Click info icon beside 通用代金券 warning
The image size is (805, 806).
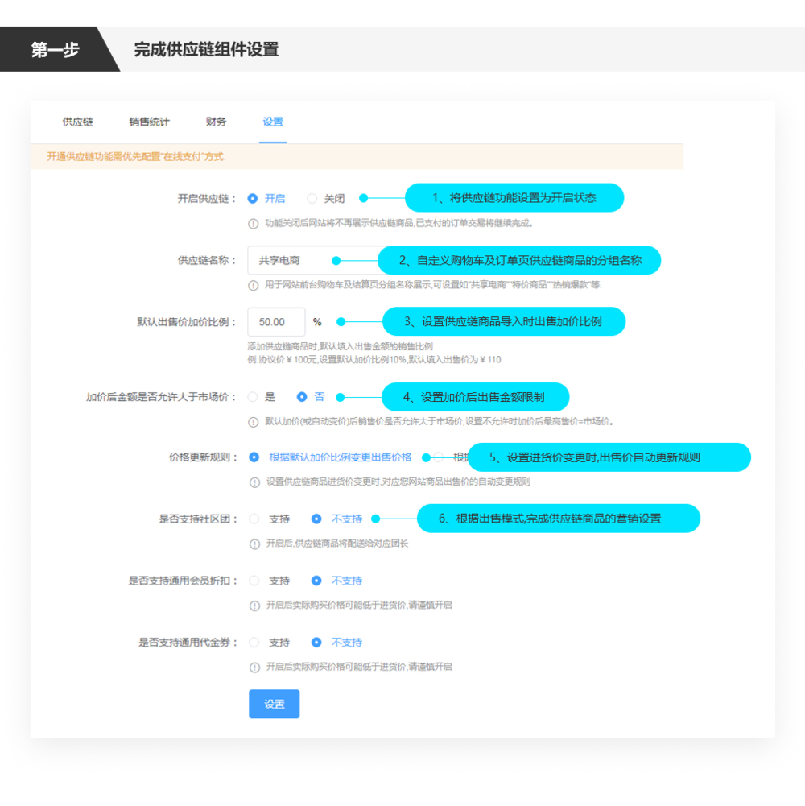click(254, 668)
